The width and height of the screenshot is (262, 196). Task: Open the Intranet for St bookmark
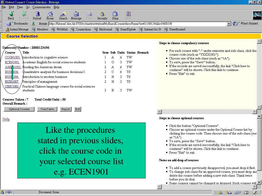coord(150,29)
